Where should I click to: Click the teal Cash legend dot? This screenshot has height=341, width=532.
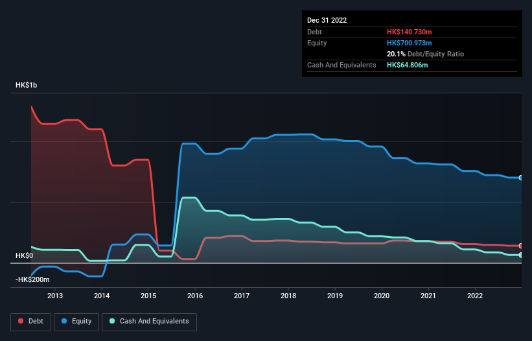112,321
